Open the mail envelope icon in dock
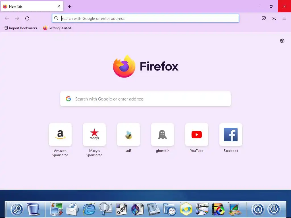291x218 pixels. pos(72,209)
